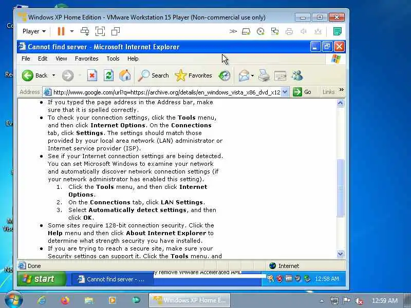Open the Edit menu in Internet Explorer

[x=43, y=59]
